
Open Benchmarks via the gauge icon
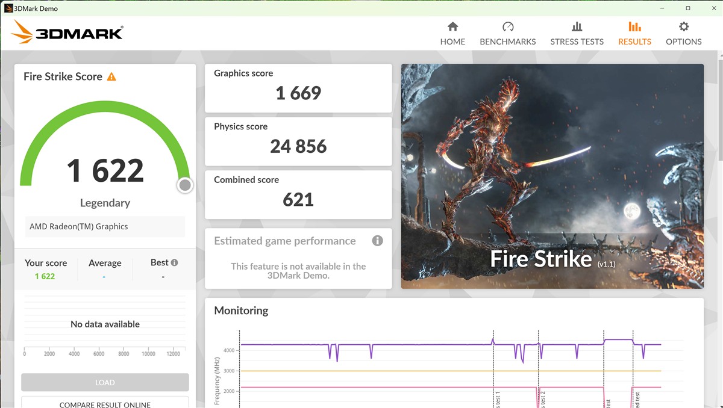pos(507,26)
